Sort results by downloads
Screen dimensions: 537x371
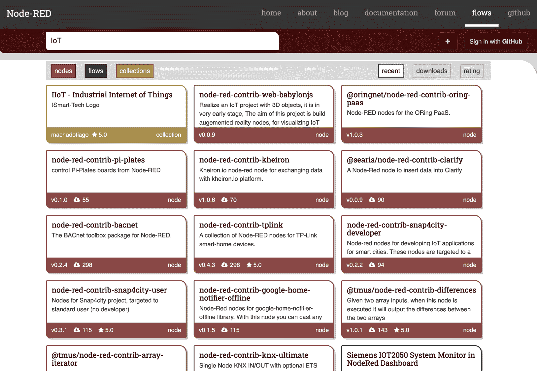tap(432, 71)
